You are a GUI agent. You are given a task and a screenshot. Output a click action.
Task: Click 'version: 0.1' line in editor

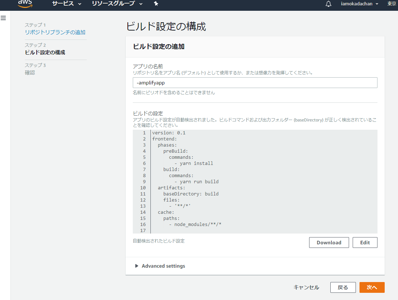click(169, 133)
